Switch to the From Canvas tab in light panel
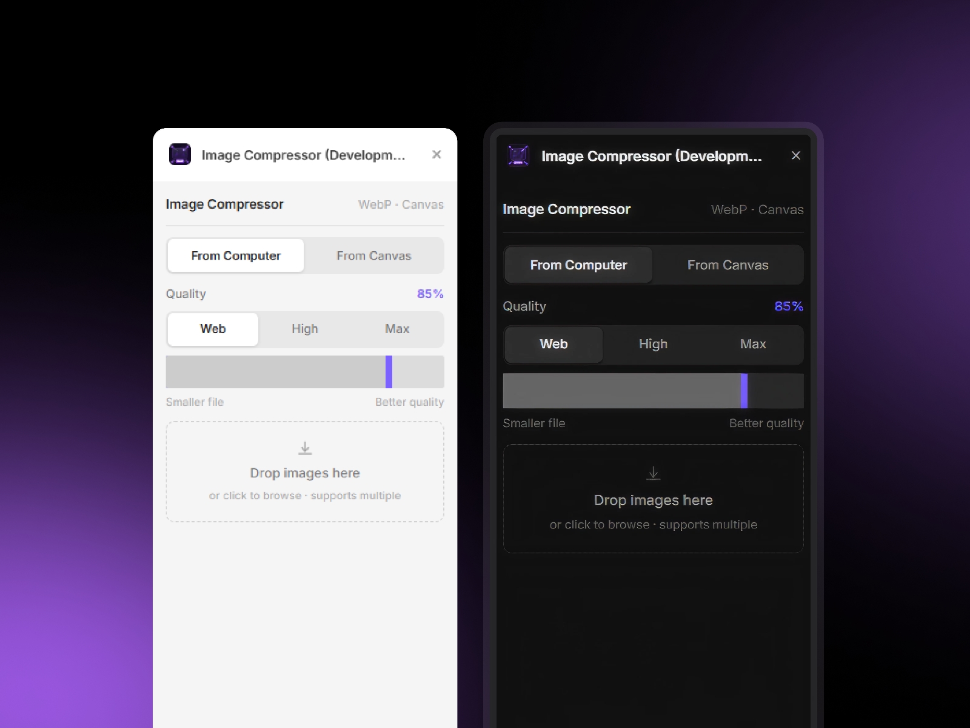 click(374, 255)
